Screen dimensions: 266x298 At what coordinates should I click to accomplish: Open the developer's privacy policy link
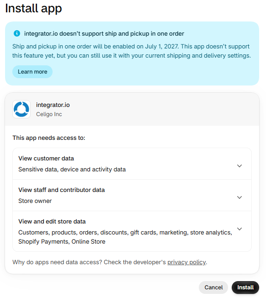186,262
